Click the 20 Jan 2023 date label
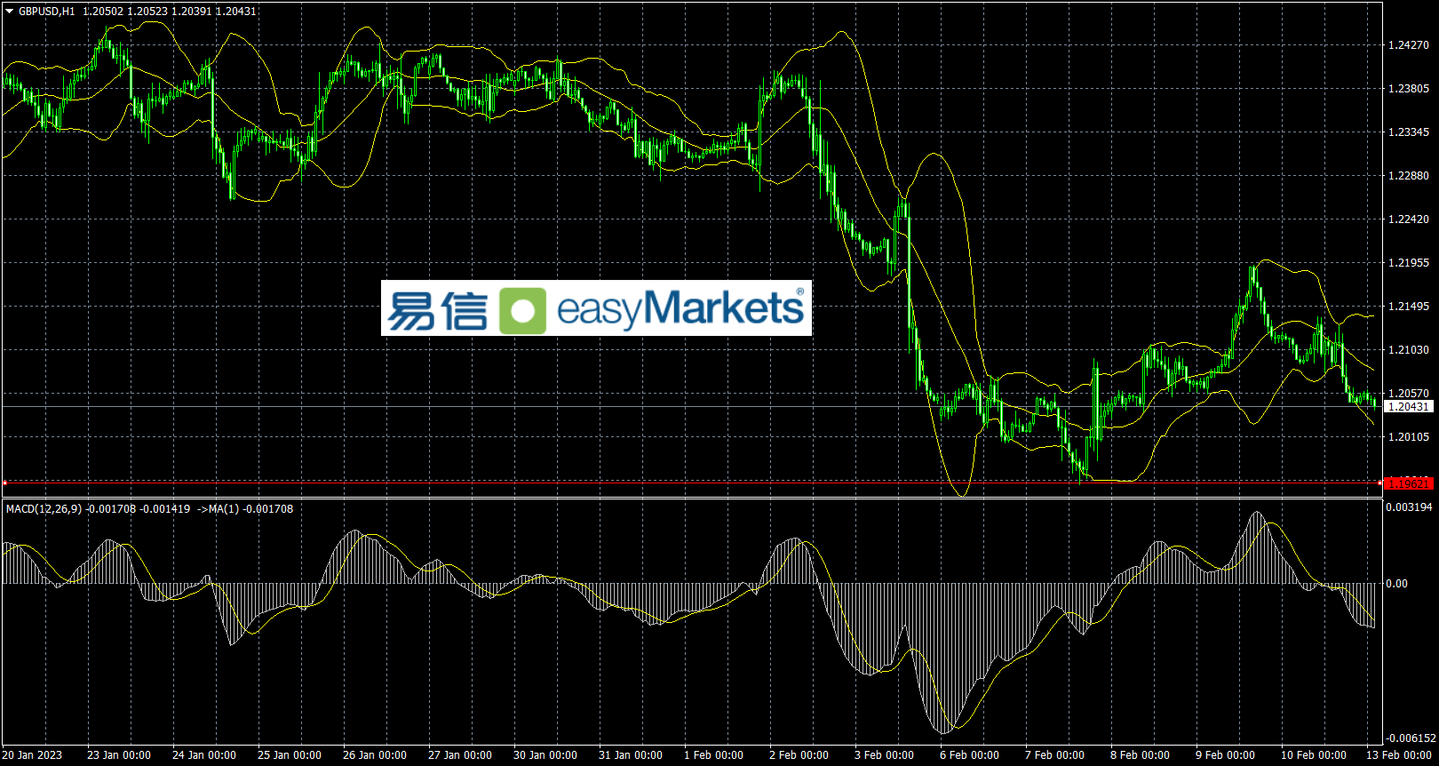The image size is (1439, 766). tap(32, 755)
